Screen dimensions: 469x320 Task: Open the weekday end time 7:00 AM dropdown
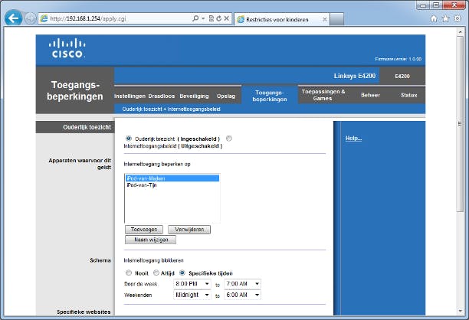242,283
